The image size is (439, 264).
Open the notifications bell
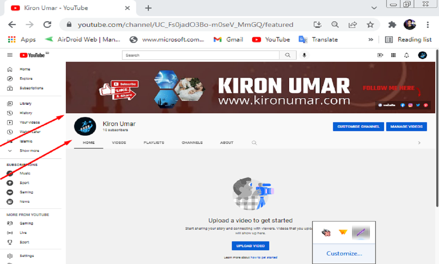coord(406,55)
